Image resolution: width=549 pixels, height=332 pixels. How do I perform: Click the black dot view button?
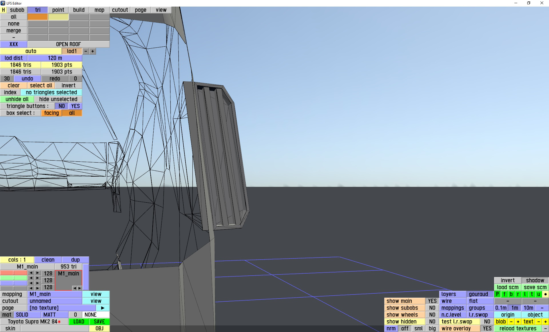(545, 294)
